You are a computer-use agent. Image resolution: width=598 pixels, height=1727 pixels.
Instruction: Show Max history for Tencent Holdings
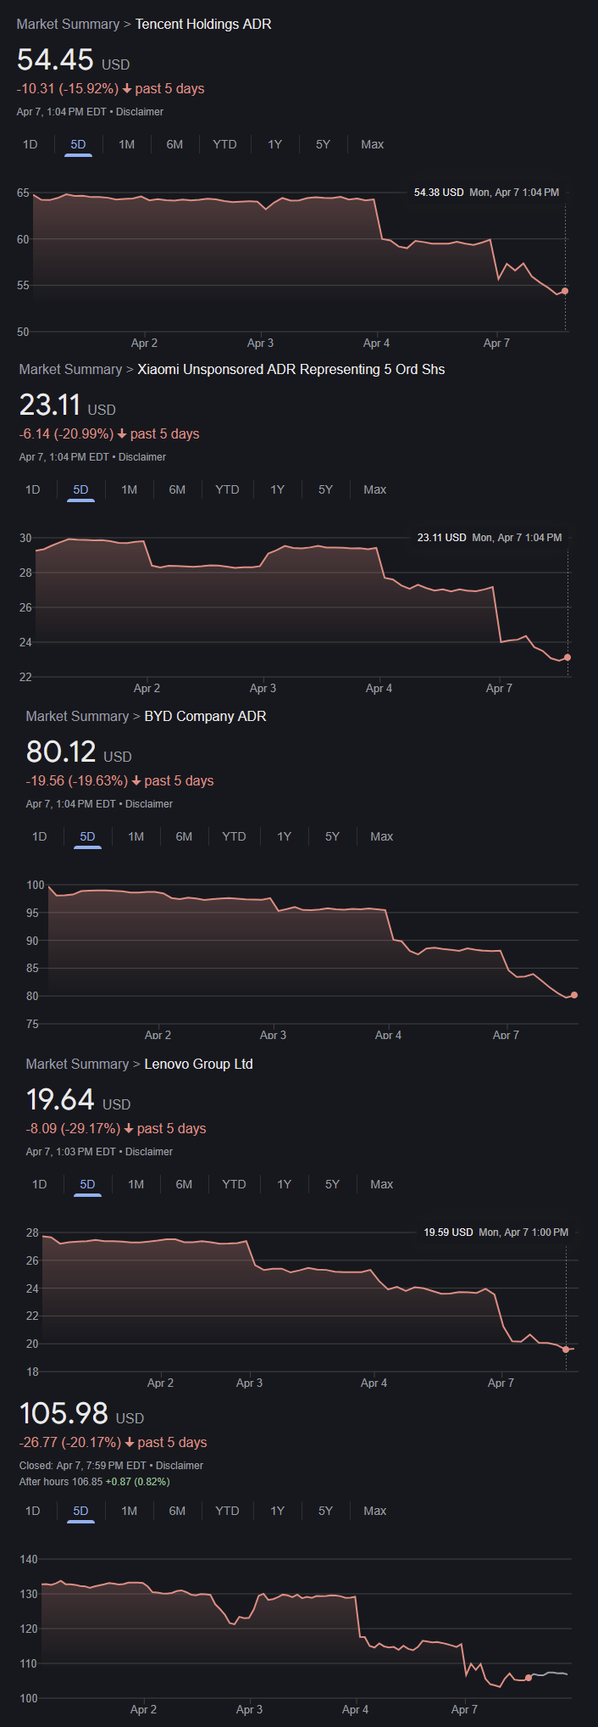coord(373,144)
